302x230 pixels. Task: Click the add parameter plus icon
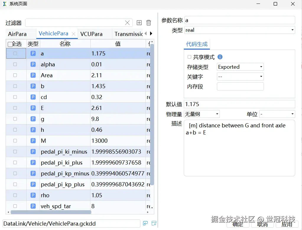139,23
